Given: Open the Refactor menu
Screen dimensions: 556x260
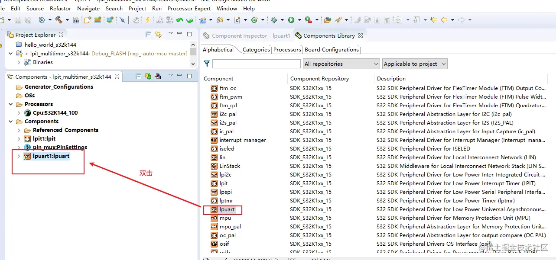Looking at the screenshot, I should pos(61,8).
